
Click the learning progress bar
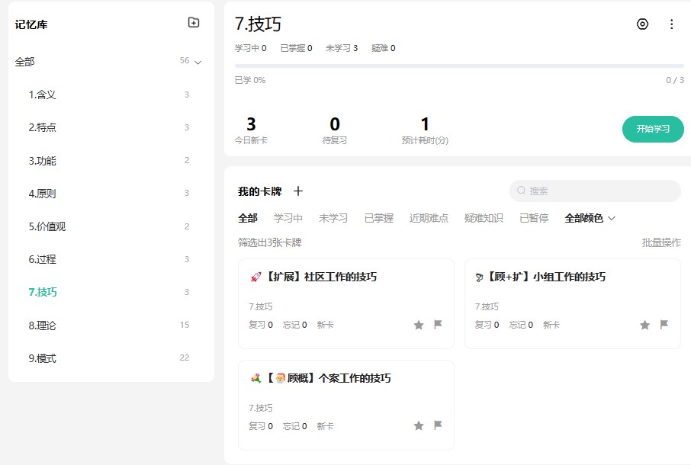pyautogui.click(x=459, y=66)
